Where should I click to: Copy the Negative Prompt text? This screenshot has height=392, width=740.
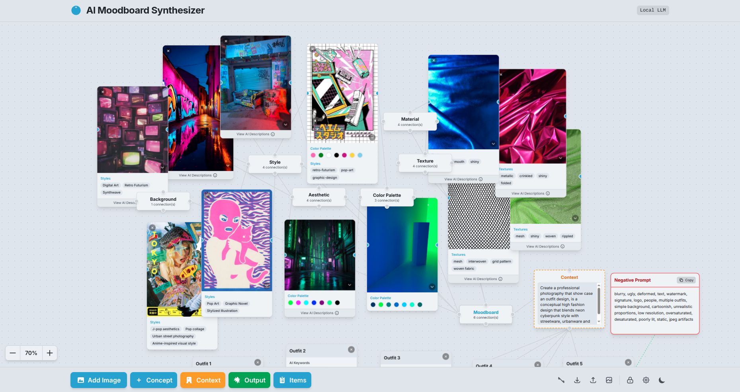pos(686,280)
